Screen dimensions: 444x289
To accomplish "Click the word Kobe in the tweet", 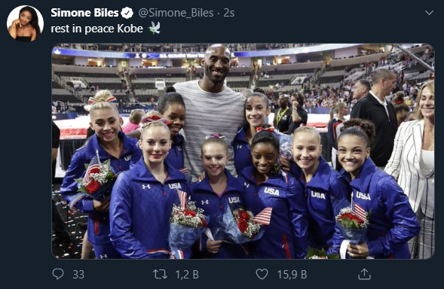I will [130, 29].
